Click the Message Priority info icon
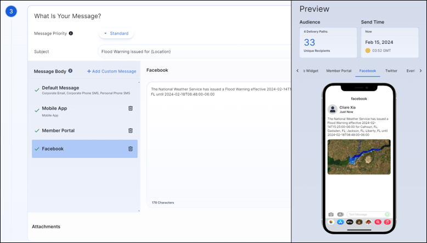This screenshot has width=427, height=243. (x=71, y=33)
